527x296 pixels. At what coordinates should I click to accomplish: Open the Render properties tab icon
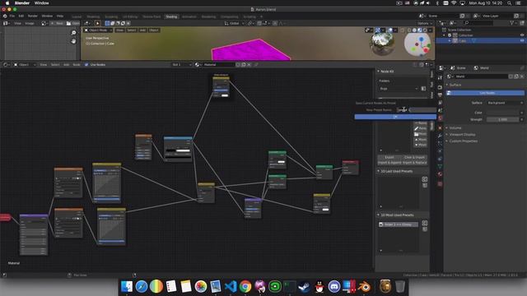440,87
